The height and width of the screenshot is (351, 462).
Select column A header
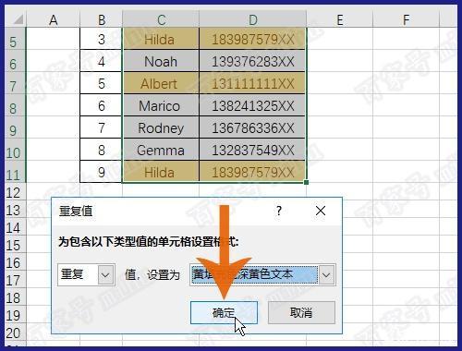54,20
